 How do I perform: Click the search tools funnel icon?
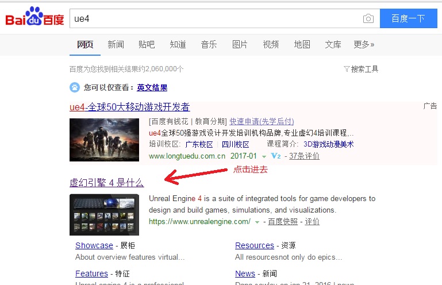tap(347, 69)
